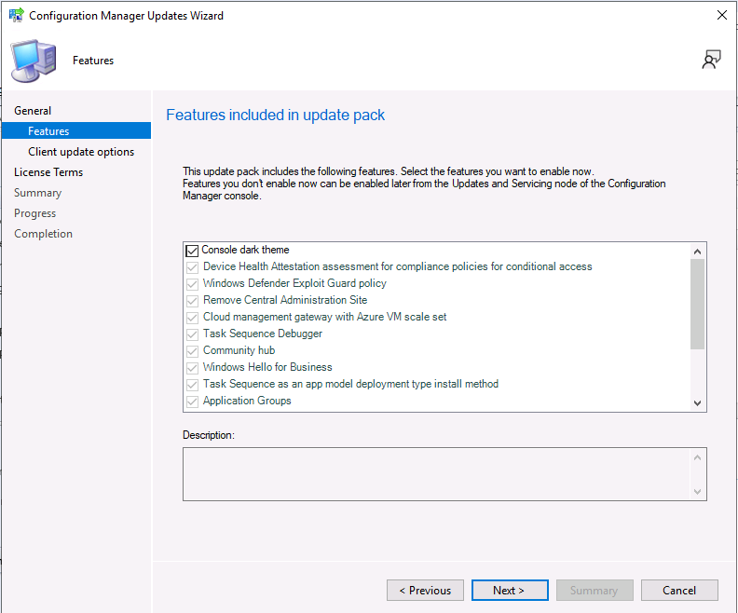Toggle Windows Hello for Business checkbox

192,368
